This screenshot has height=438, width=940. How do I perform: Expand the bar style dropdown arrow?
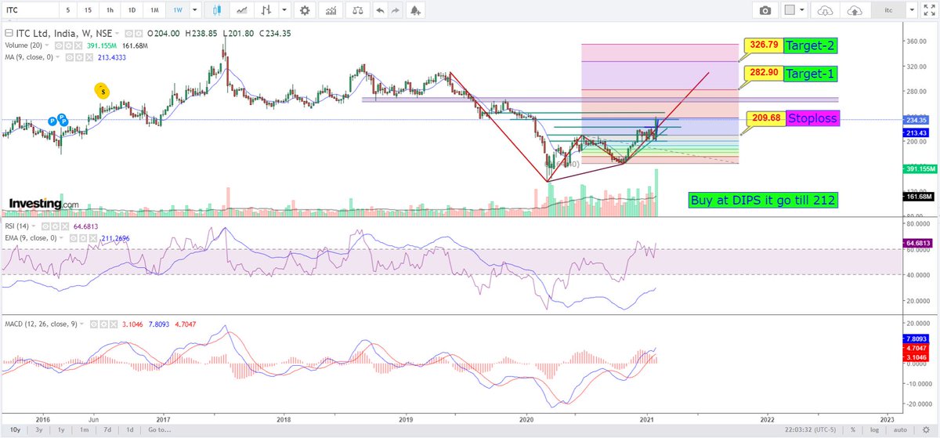click(x=283, y=9)
